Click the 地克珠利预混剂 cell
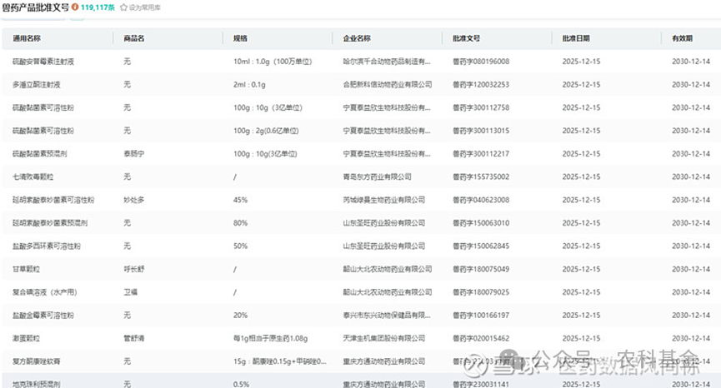Screen dimensions: 721x388 37,384
